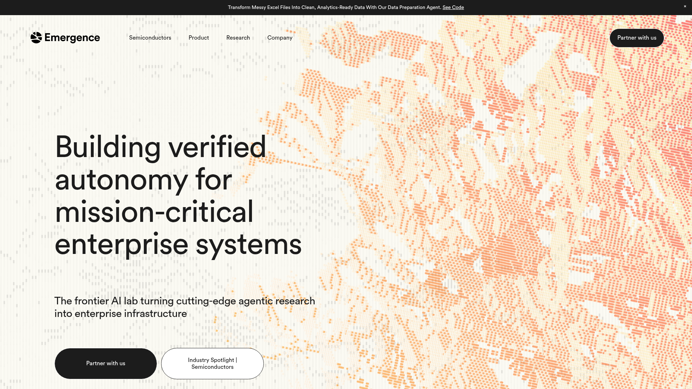Click "The frontier AI lab" subheading line

point(185,301)
